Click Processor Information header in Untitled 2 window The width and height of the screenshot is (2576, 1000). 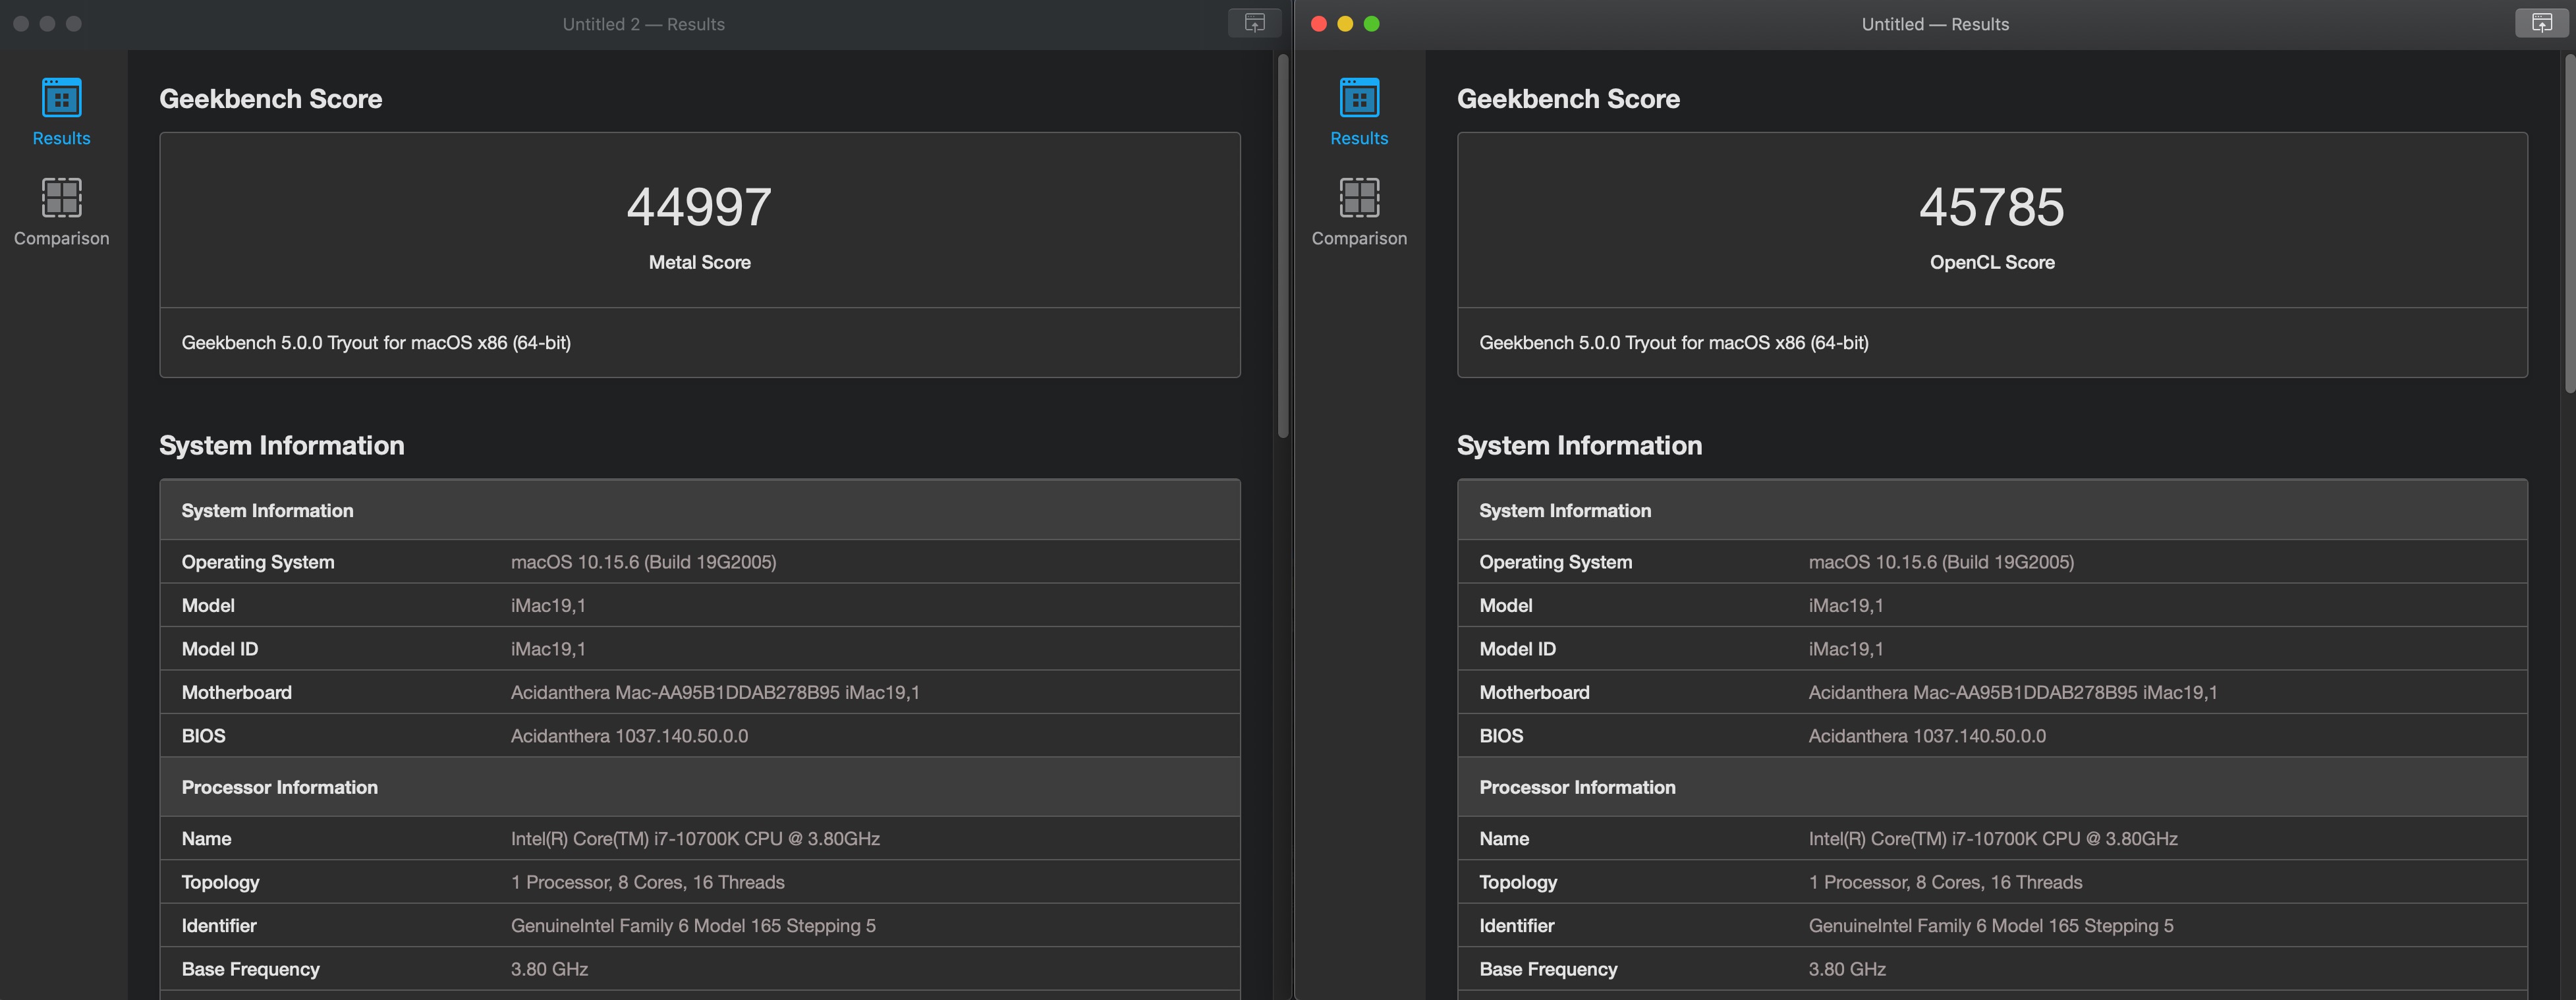click(280, 787)
